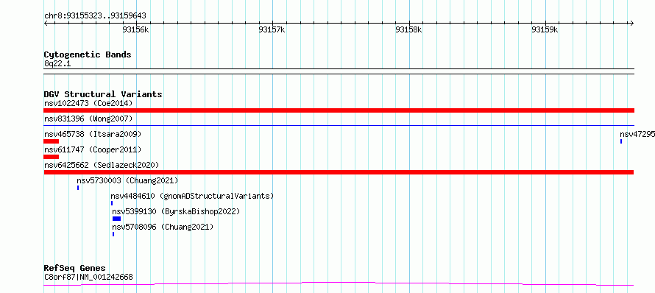Click the partially visible nsv47295 label

tap(637, 134)
